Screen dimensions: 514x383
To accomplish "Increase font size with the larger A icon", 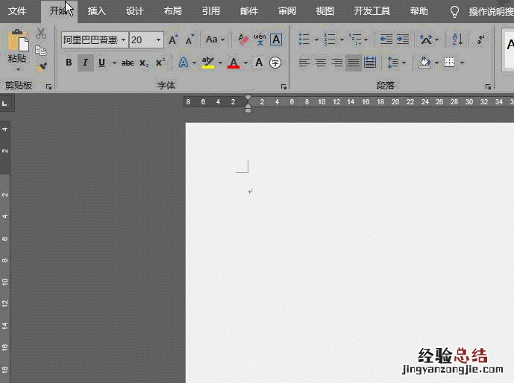I will [x=173, y=39].
